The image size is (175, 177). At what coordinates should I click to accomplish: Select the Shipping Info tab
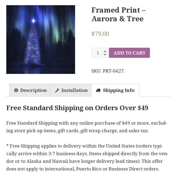tap(115, 90)
